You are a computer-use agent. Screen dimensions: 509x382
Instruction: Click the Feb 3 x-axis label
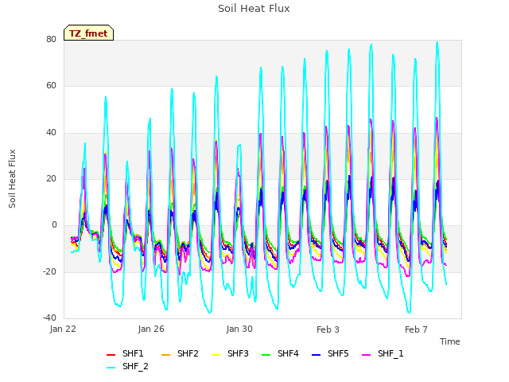pyautogui.click(x=328, y=329)
